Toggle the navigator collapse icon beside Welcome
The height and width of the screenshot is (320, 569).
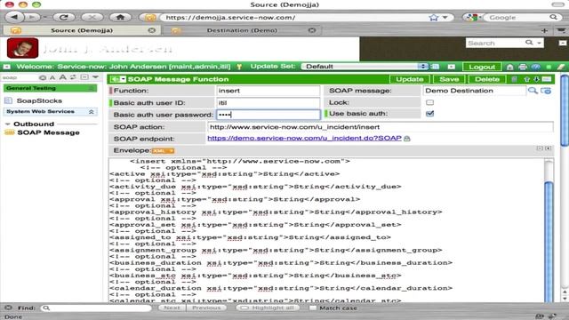click(x=6, y=67)
